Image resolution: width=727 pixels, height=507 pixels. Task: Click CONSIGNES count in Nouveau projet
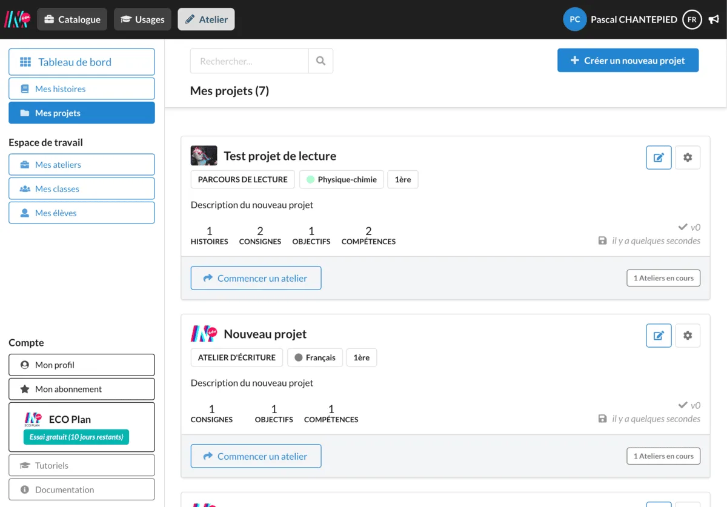[x=211, y=414]
